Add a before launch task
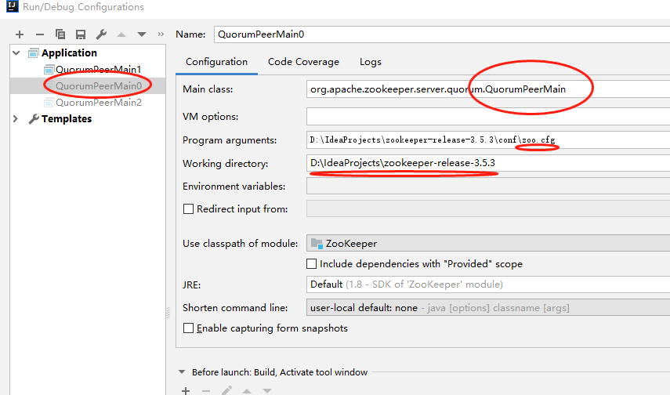Image resolution: width=670 pixels, height=395 pixels. pyautogui.click(x=186, y=391)
